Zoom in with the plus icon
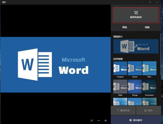The width and height of the screenshot is (163, 124). point(106,120)
